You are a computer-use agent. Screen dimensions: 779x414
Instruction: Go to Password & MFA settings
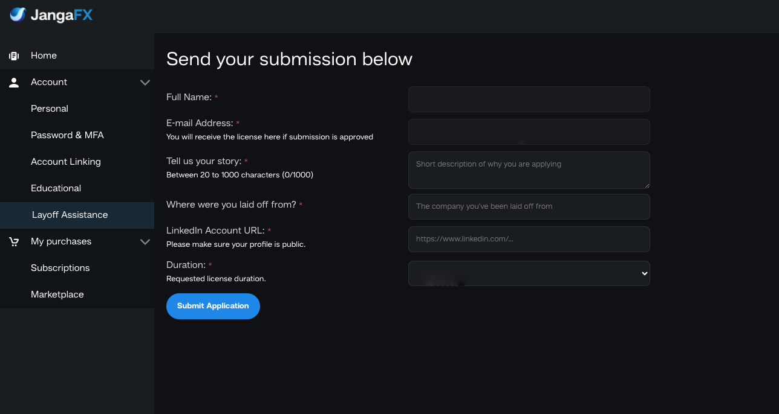(67, 135)
